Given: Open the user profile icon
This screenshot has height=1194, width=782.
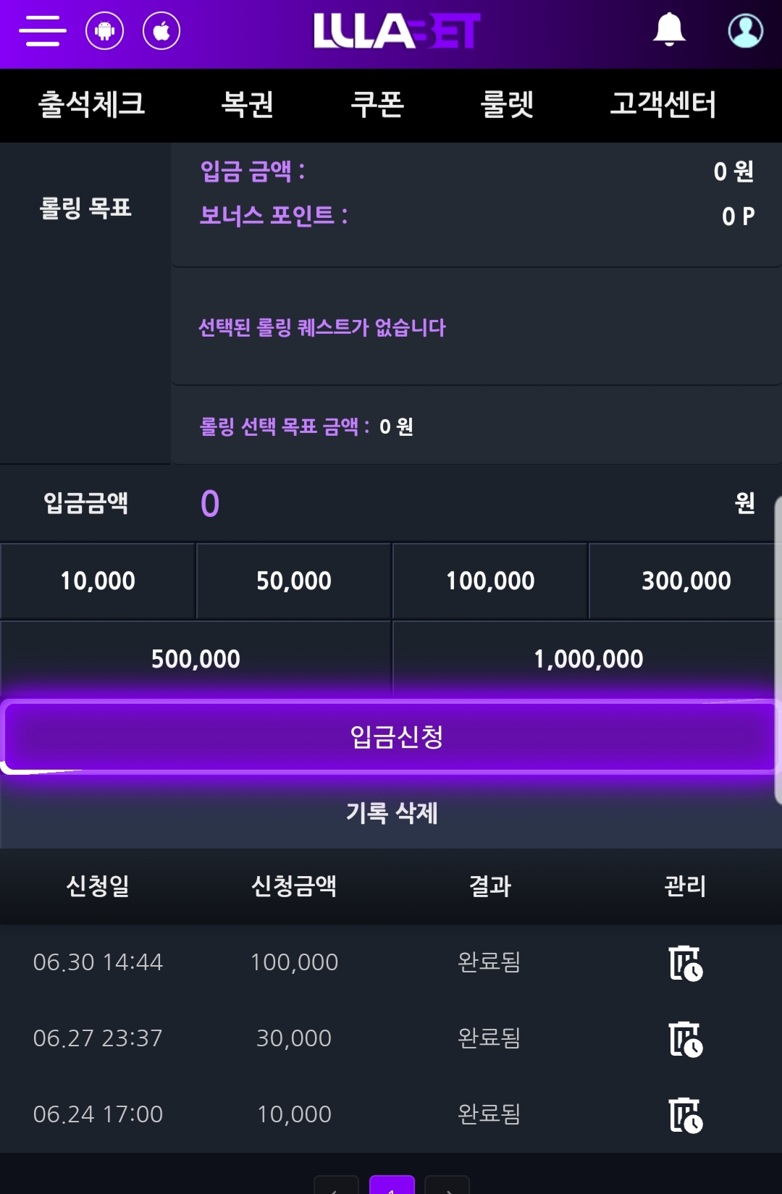Looking at the screenshot, I should point(745,30).
